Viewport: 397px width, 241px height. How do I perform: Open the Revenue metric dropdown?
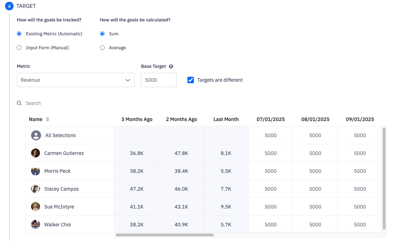(75, 80)
